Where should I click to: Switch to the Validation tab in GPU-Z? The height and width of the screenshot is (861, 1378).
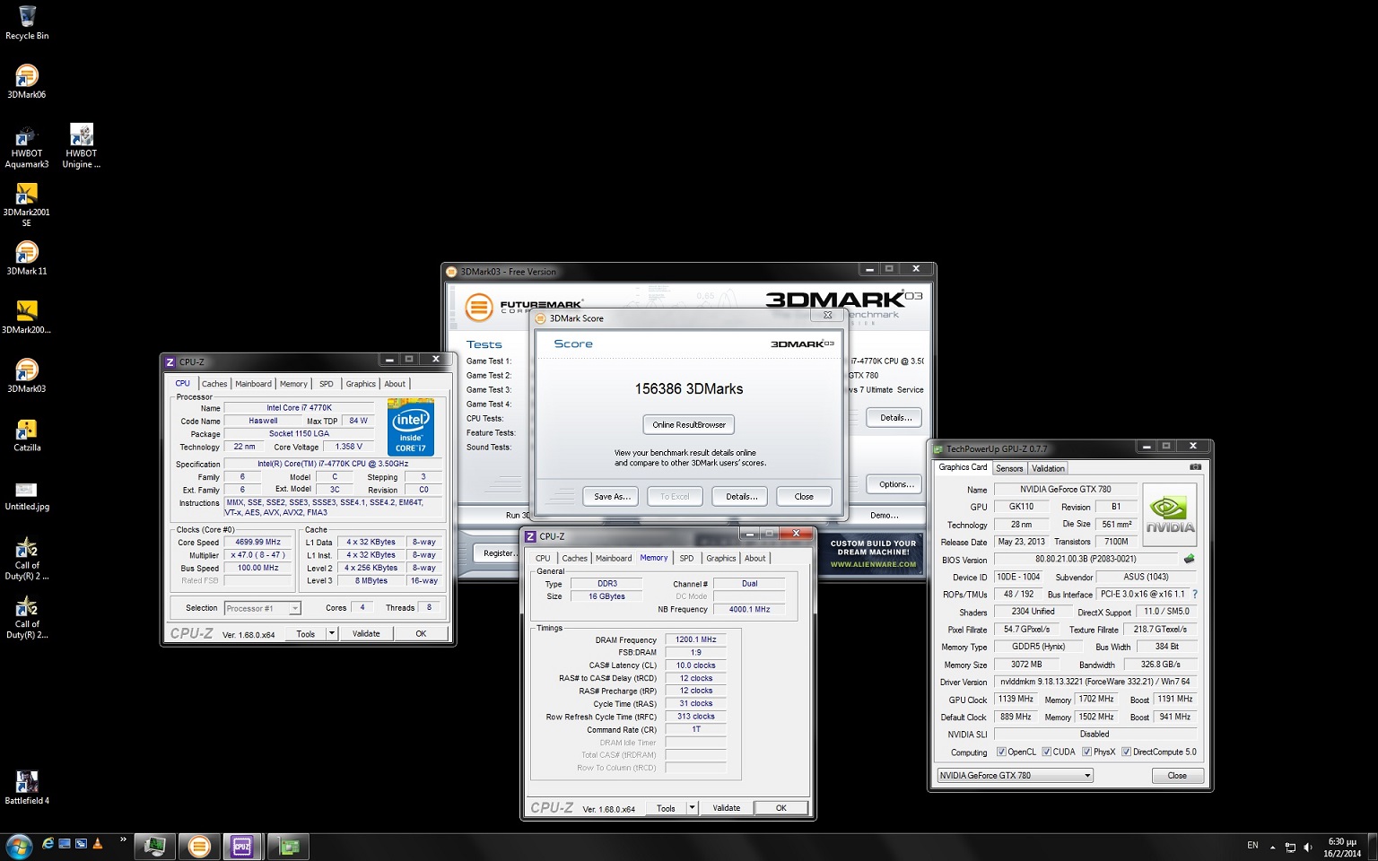click(x=1048, y=468)
